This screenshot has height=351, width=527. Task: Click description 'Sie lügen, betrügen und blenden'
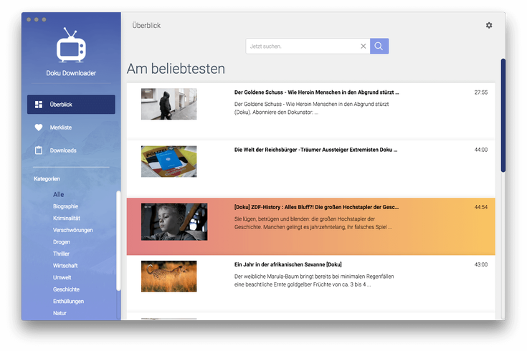pos(313,223)
